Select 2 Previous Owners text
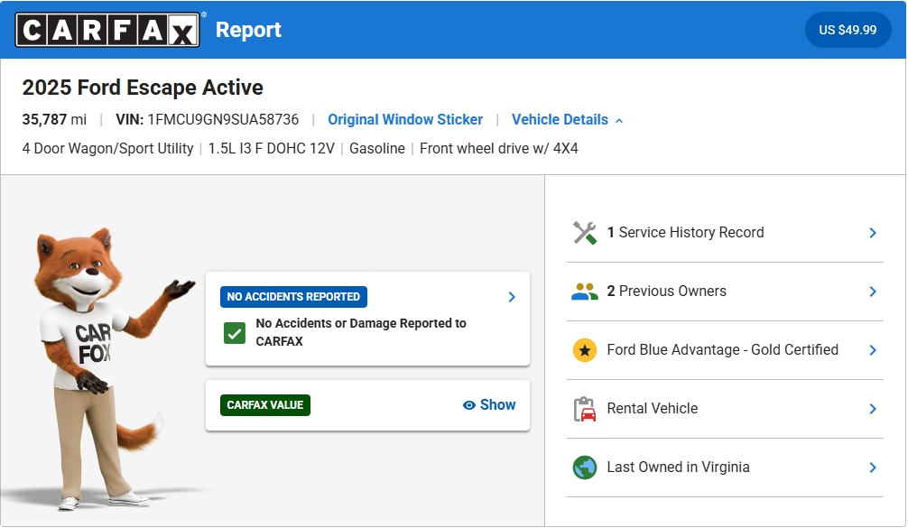 pyautogui.click(x=666, y=292)
